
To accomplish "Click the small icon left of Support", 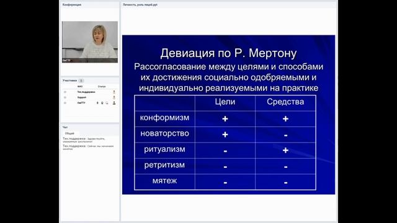I will click(x=65, y=97).
